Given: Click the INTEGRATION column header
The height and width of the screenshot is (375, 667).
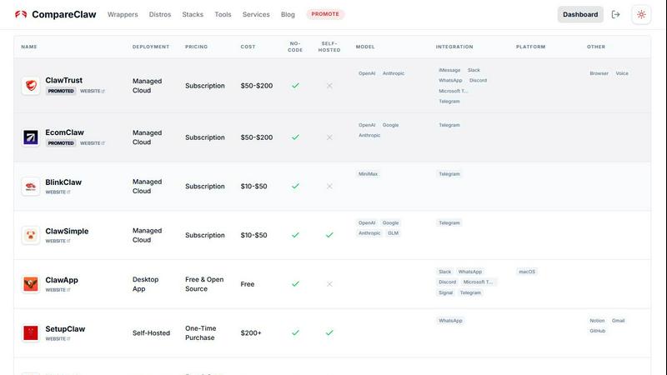Looking at the screenshot, I should pyautogui.click(x=454, y=47).
